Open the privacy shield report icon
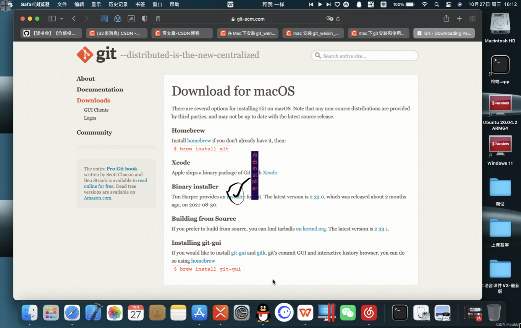521x328 pixels. [144, 18]
